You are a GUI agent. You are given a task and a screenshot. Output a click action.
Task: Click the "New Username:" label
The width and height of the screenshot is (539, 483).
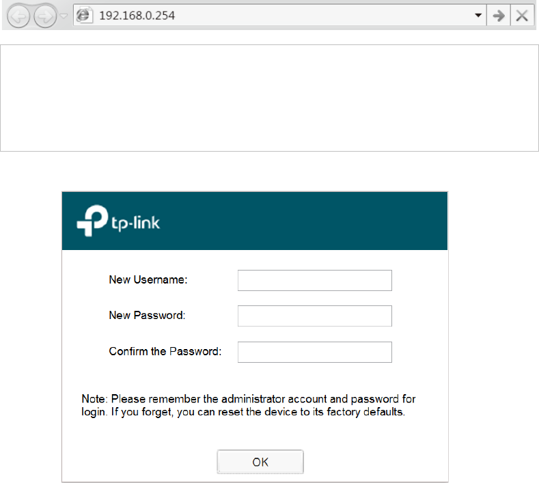148,280
